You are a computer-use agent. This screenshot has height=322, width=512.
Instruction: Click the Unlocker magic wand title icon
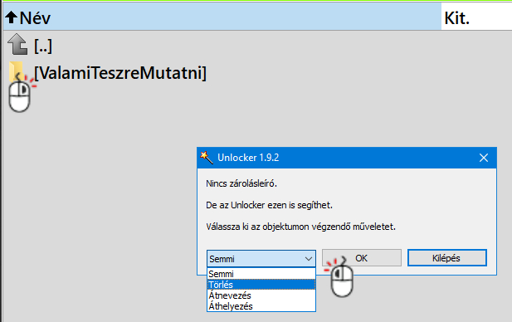[x=207, y=158]
